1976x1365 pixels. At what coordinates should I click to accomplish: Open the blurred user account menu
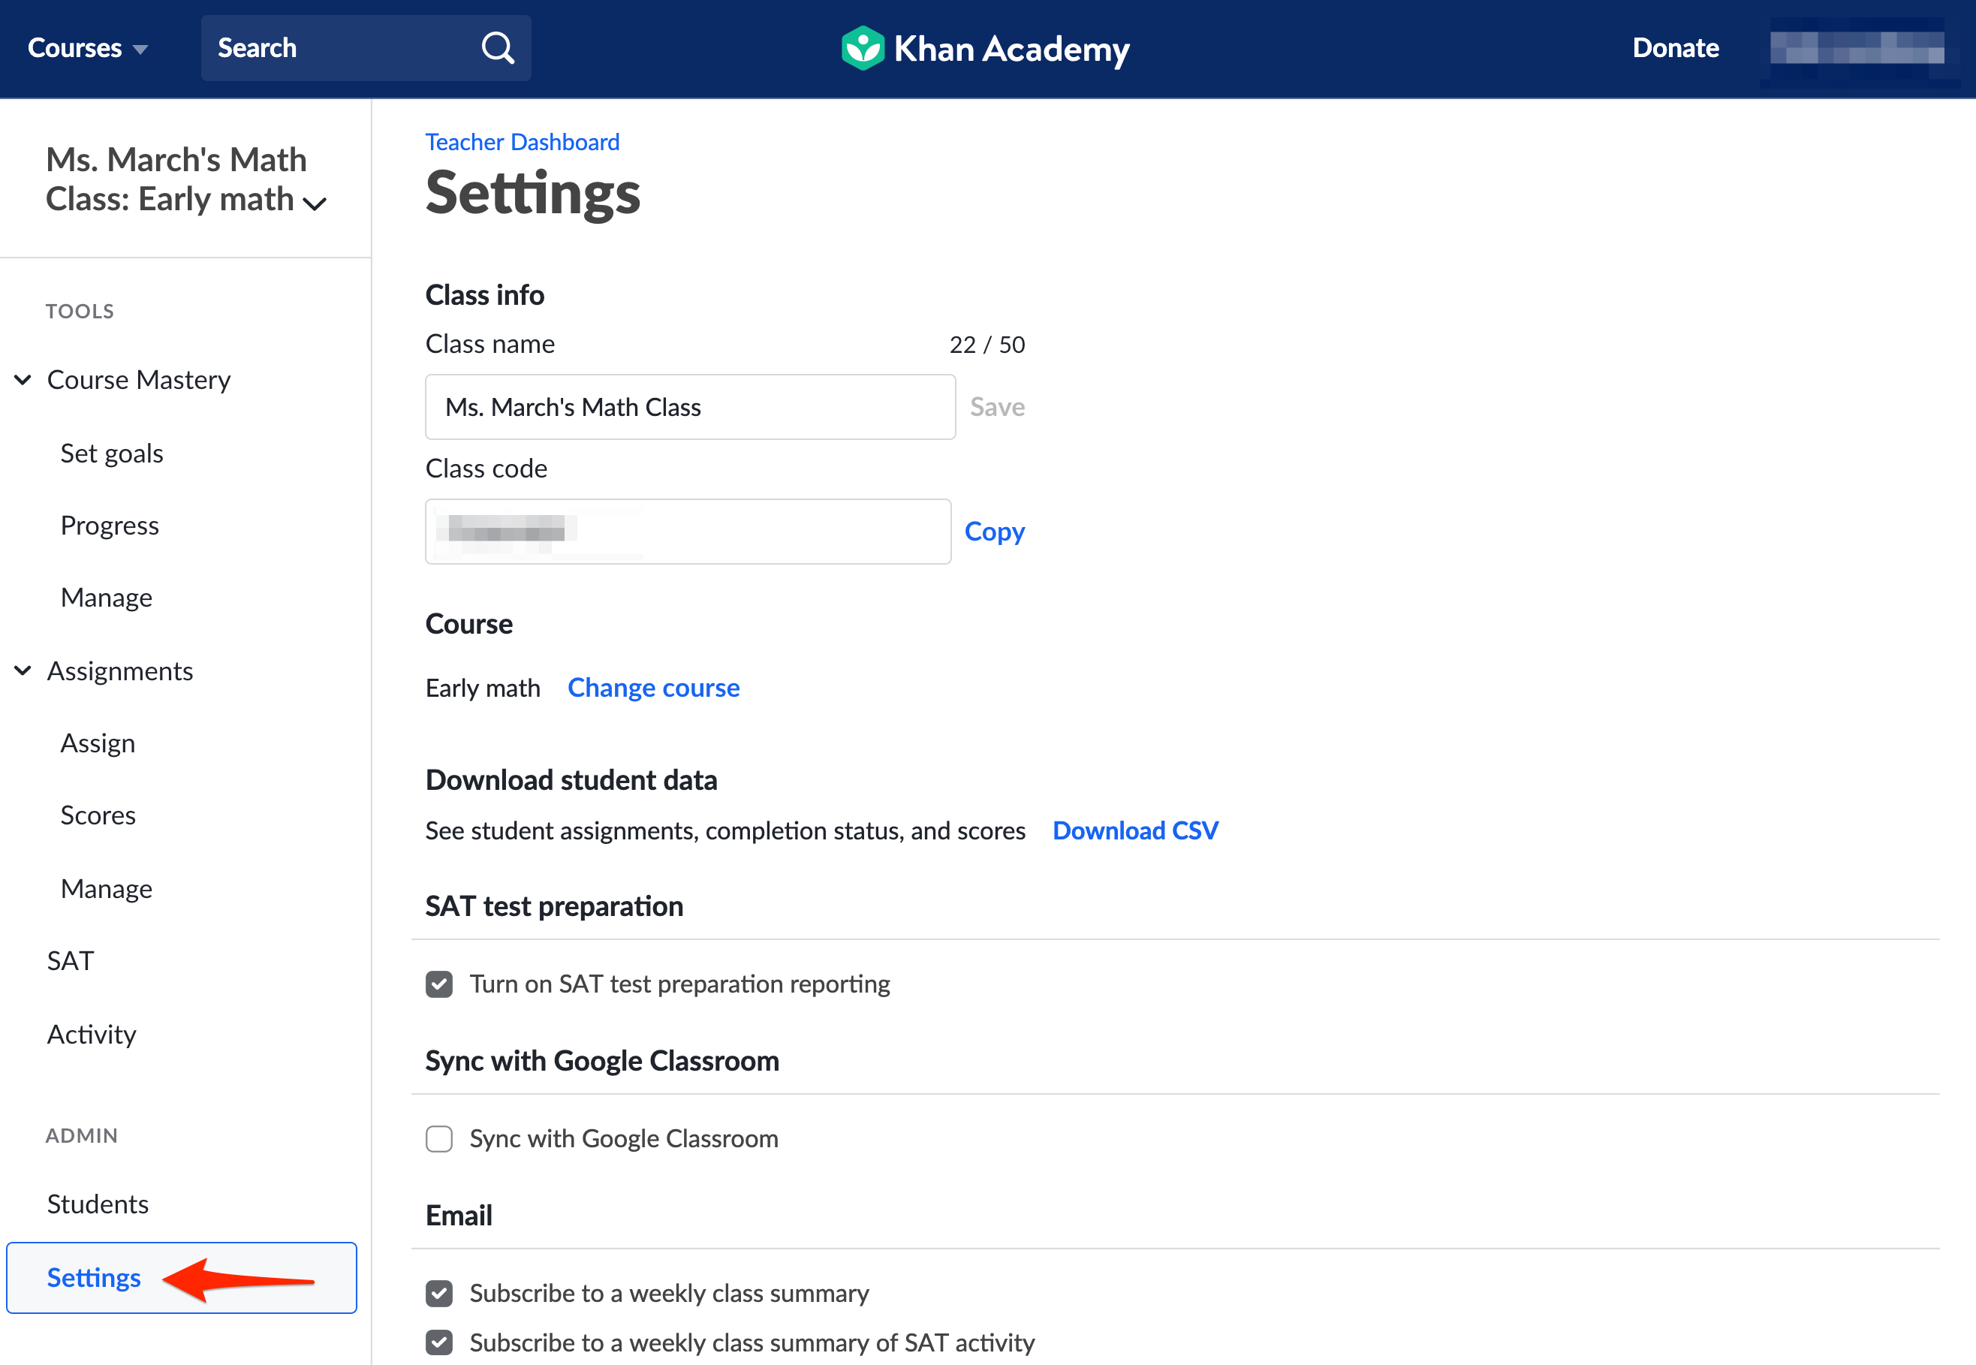coord(1857,48)
